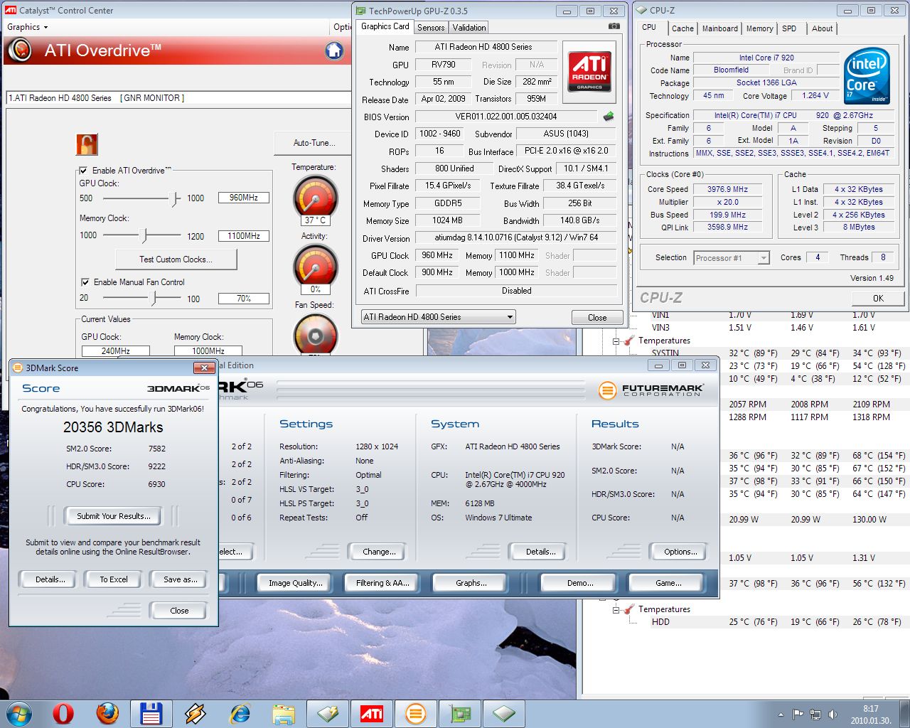Open the SPD tab in CPU-Z

[x=789, y=28]
